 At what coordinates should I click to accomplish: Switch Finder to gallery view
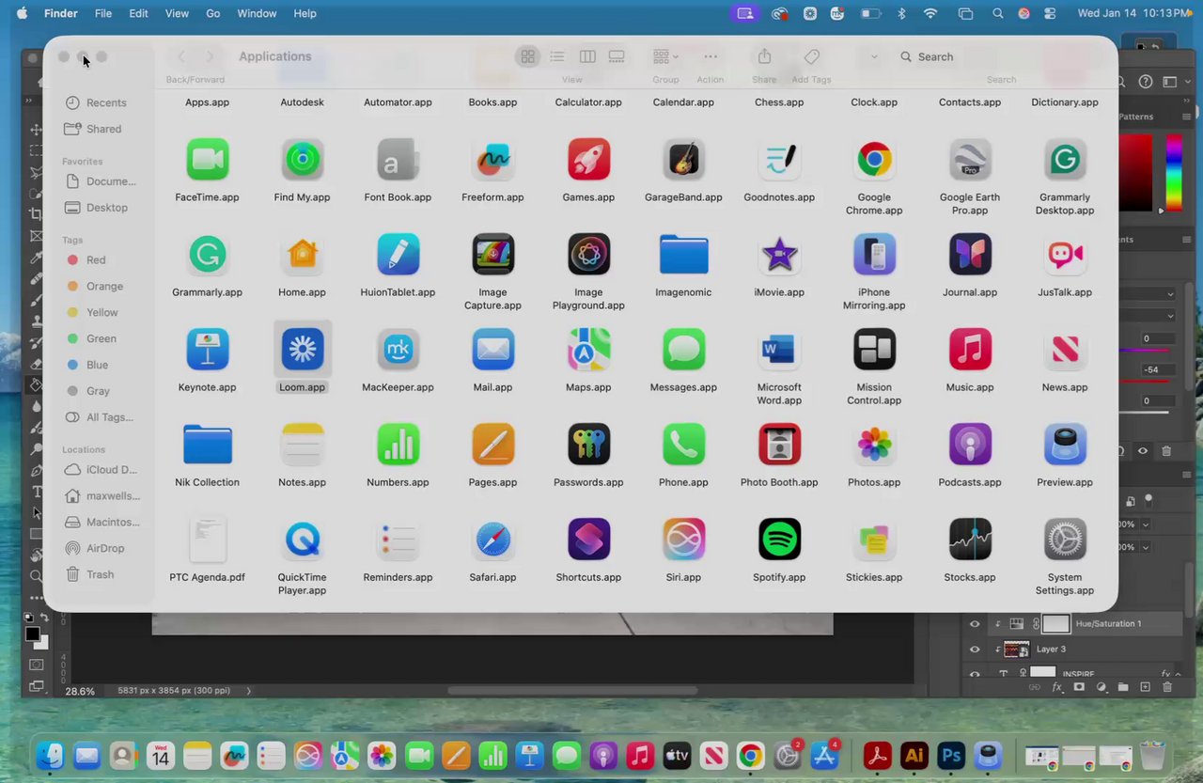pos(617,56)
